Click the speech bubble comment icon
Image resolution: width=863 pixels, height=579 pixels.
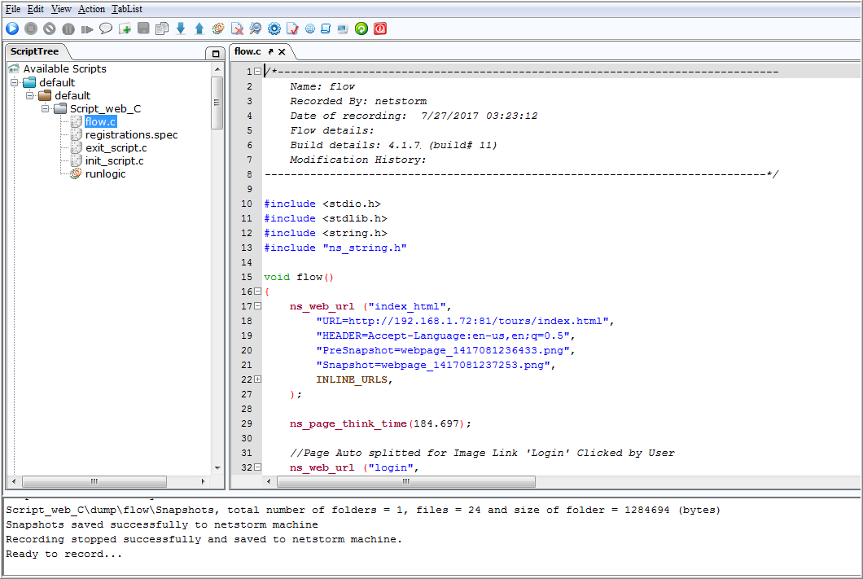(x=106, y=29)
